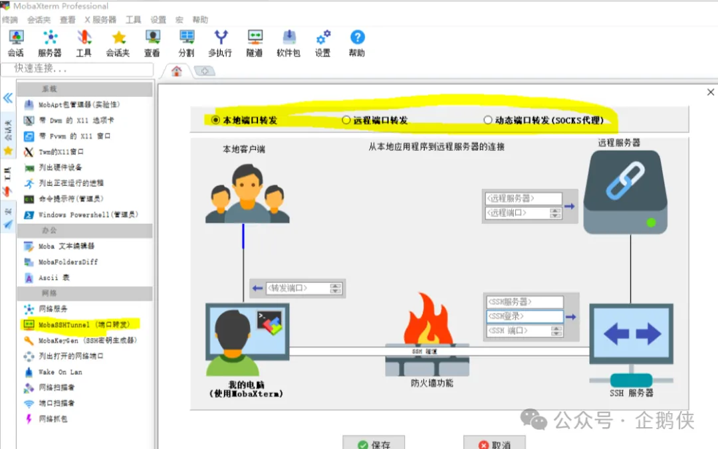Collapse the sidebar with the double-arrow icon
Viewport: 718px width, 449px height.
[x=8, y=98]
